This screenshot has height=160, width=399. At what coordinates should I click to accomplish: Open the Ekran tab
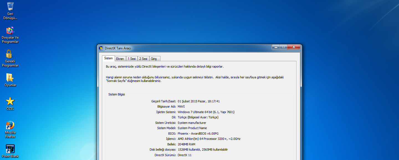[120, 59]
